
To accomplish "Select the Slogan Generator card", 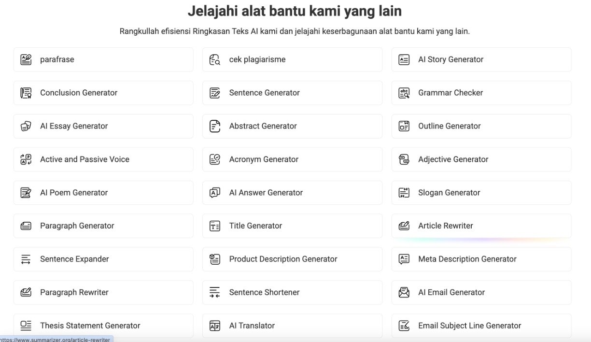I will (x=449, y=193).
